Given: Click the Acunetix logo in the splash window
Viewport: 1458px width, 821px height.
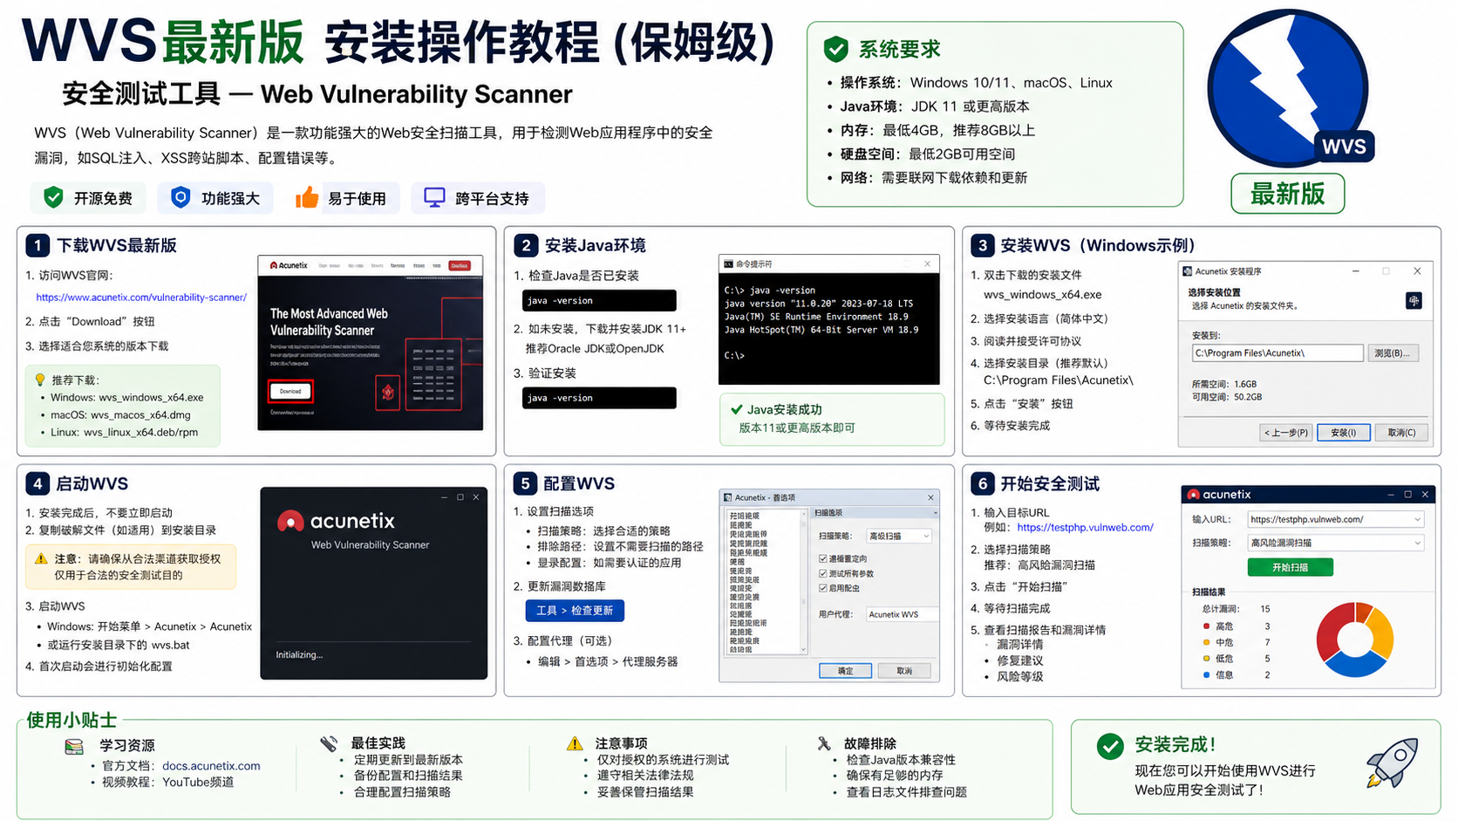Looking at the screenshot, I should (290, 521).
